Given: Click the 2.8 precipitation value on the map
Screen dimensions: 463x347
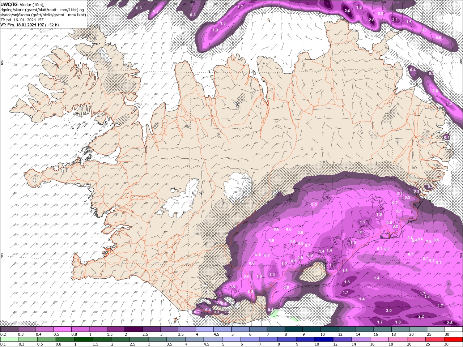Looking at the screenshot, I should [450, 323].
